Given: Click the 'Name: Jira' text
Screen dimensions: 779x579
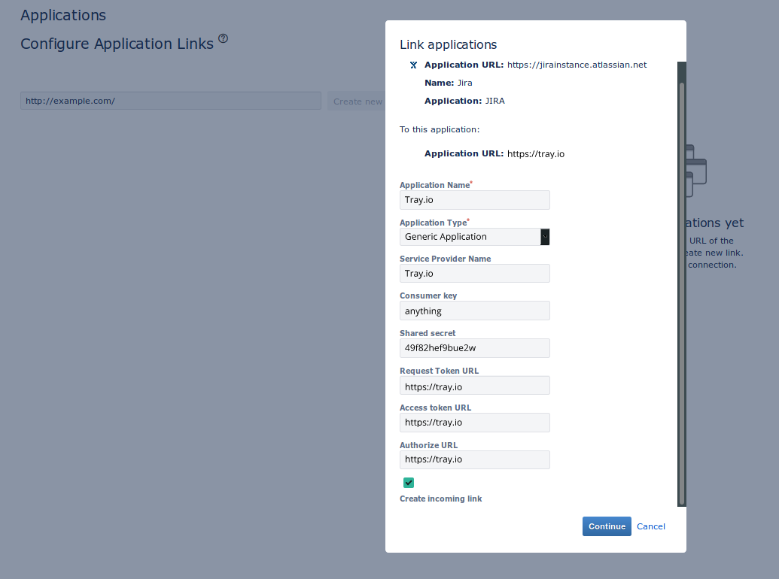Looking at the screenshot, I should (448, 83).
